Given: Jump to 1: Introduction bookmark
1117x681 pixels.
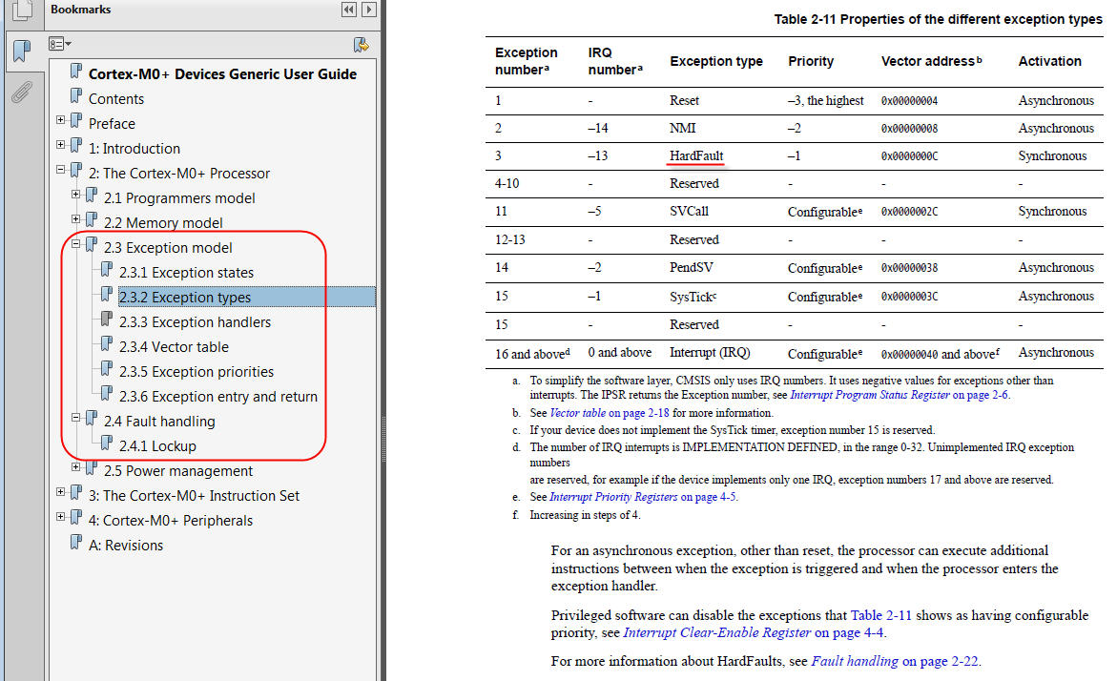Looking at the screenshot, I should pyautogui.click(x=134, y=149).
